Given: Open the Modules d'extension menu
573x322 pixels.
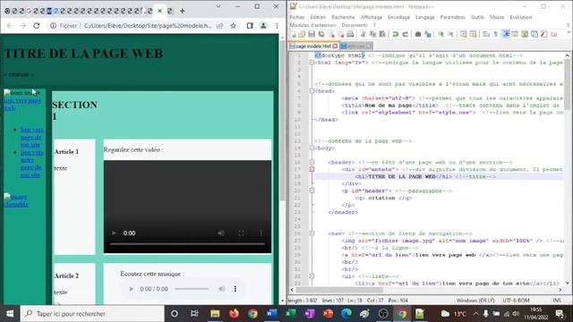Looking at the screenshot, I should click(312, 25).
